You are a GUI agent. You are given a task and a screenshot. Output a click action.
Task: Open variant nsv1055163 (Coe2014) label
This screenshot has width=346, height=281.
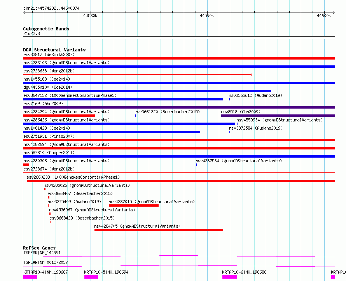point(47,79)
